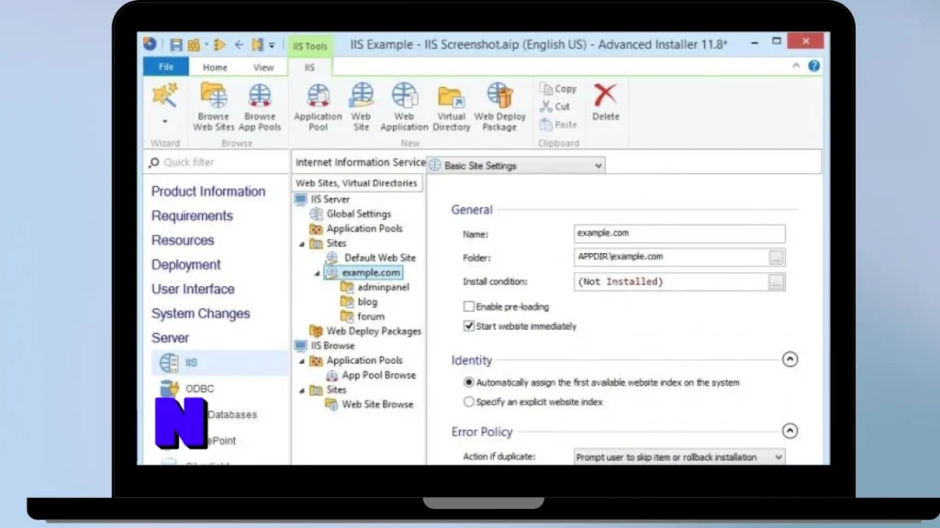Select App Pool Browse node
The image size is (940, 528).
378,375
